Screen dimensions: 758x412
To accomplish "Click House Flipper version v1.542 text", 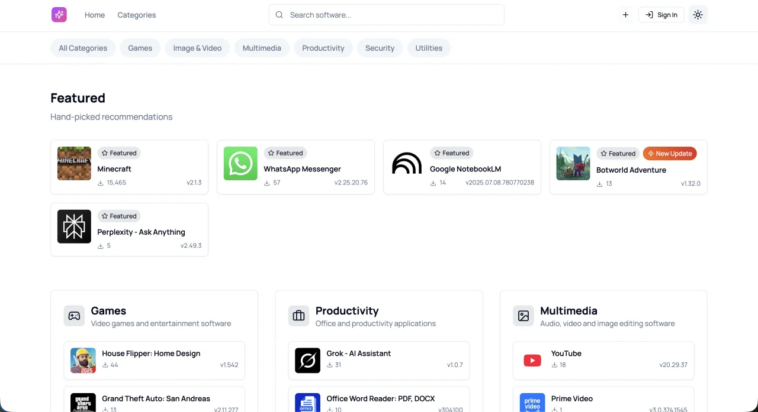I will (229, 365).
